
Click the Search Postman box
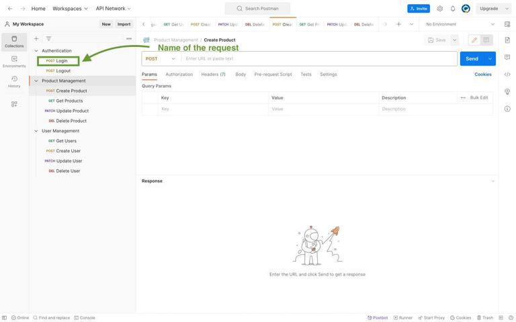(x=257, y=9)
